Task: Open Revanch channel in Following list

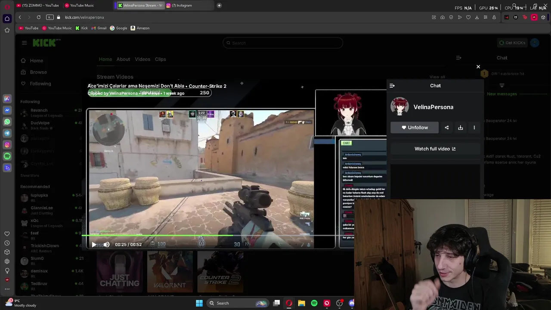Action: (x=51, y=112)
